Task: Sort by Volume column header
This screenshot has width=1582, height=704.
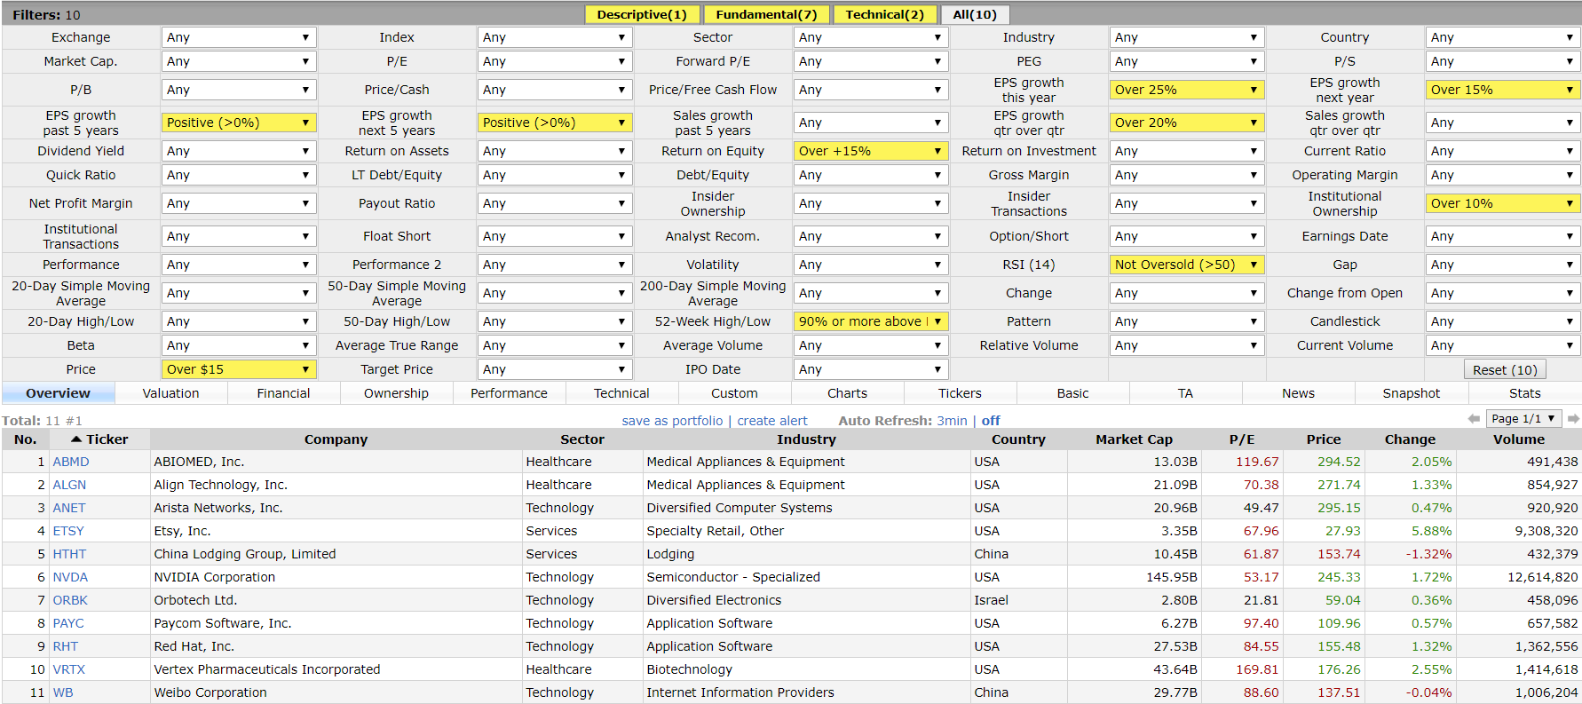Action: coord(1518,439)
